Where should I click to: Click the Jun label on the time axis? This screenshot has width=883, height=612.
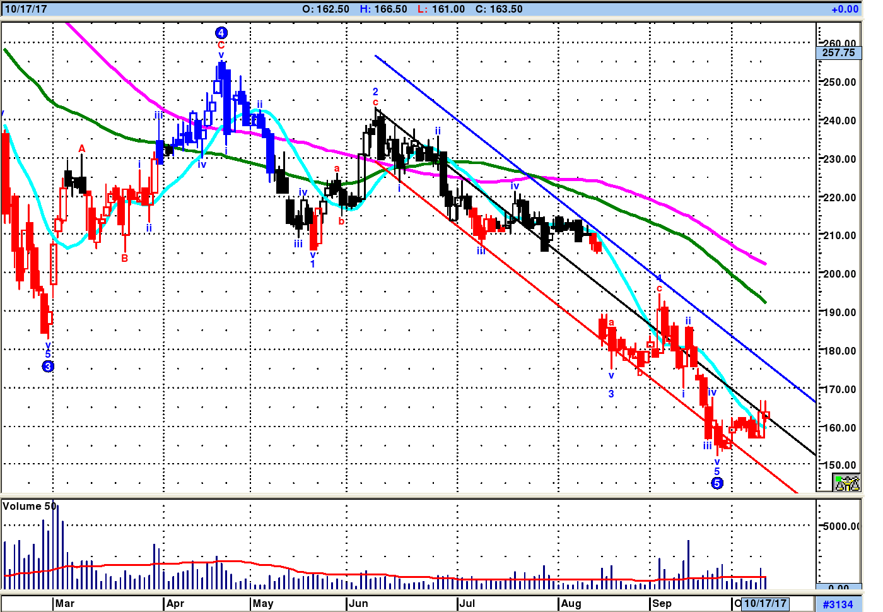tap(358, 603)
